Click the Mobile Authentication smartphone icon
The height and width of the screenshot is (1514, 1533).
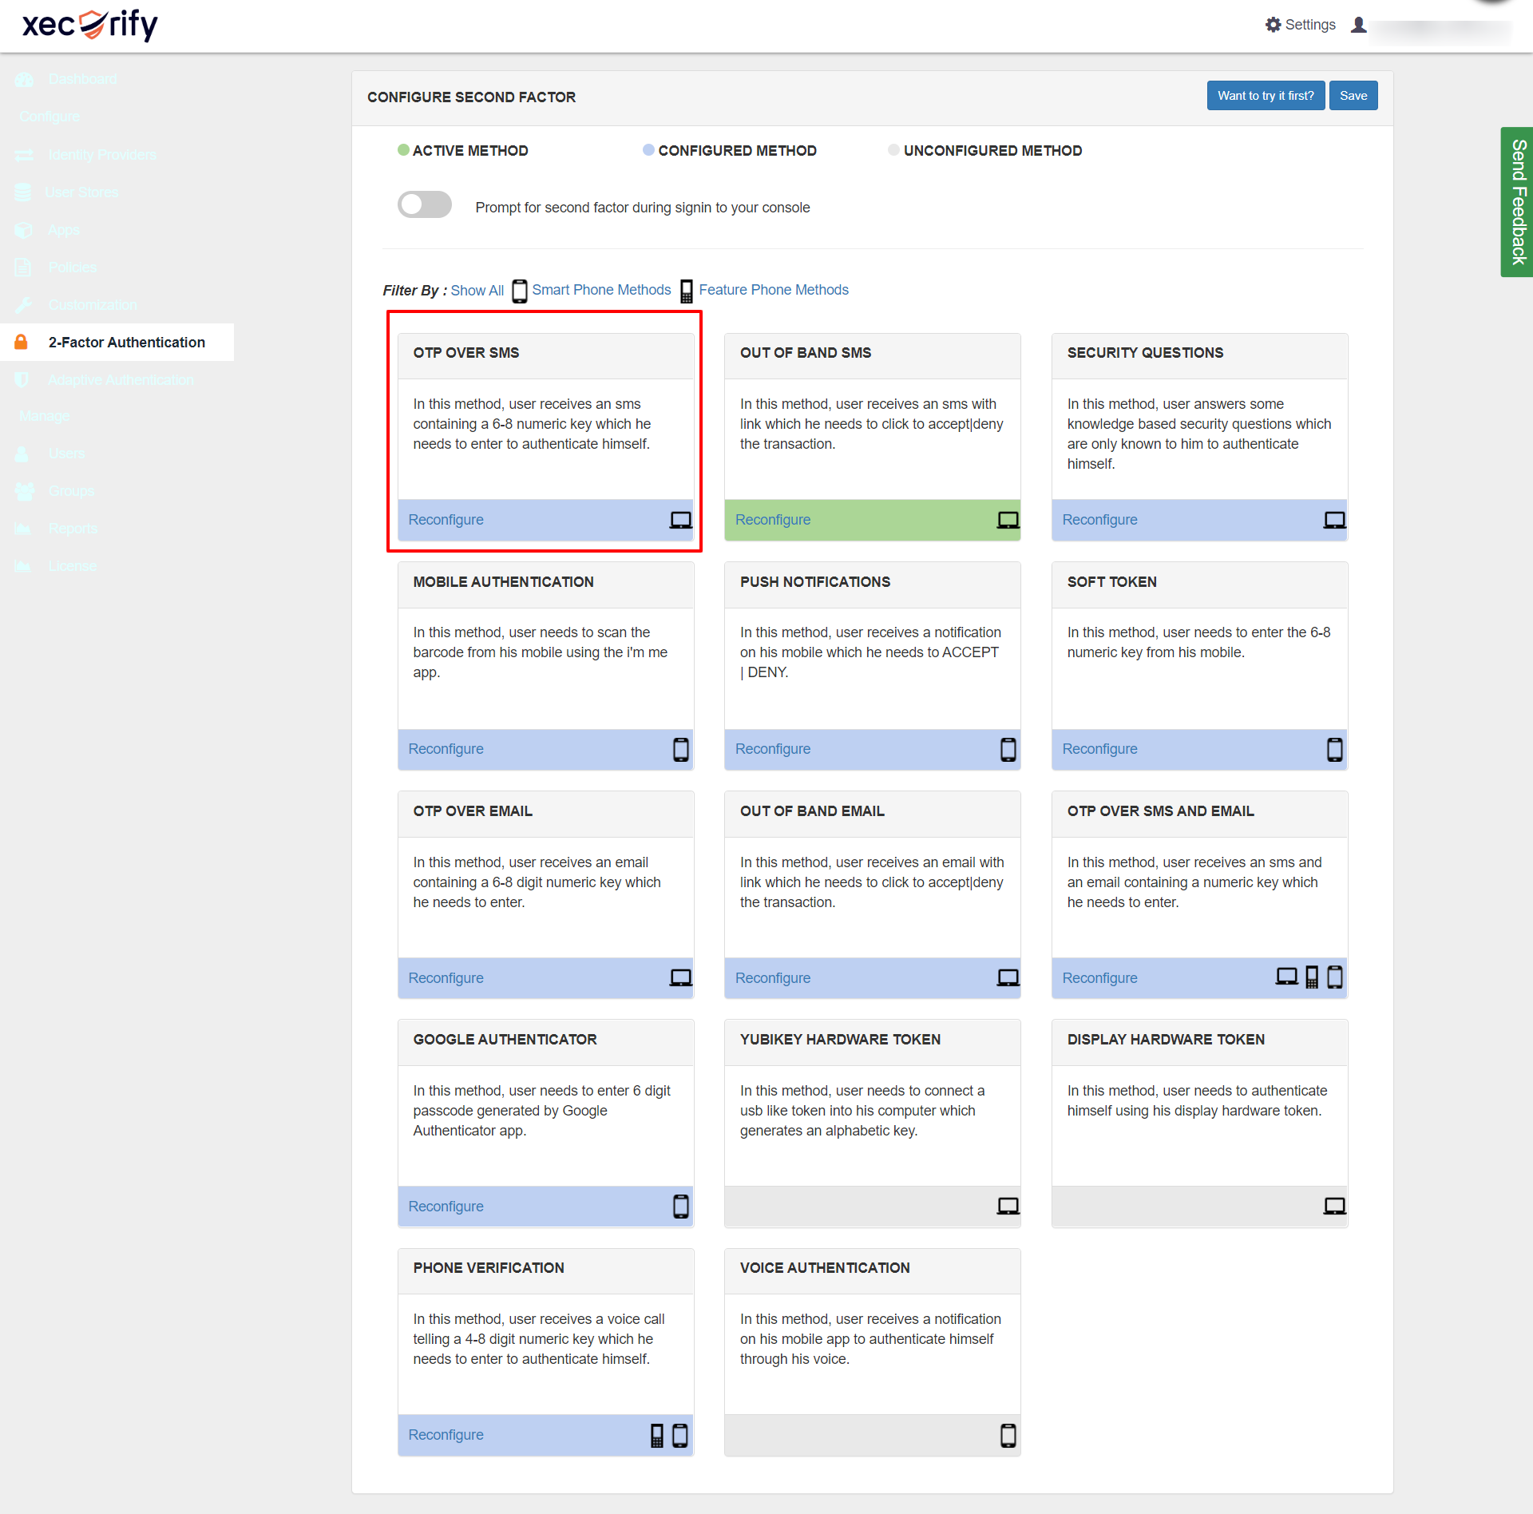pyautogui.click(x=682, y=749)
